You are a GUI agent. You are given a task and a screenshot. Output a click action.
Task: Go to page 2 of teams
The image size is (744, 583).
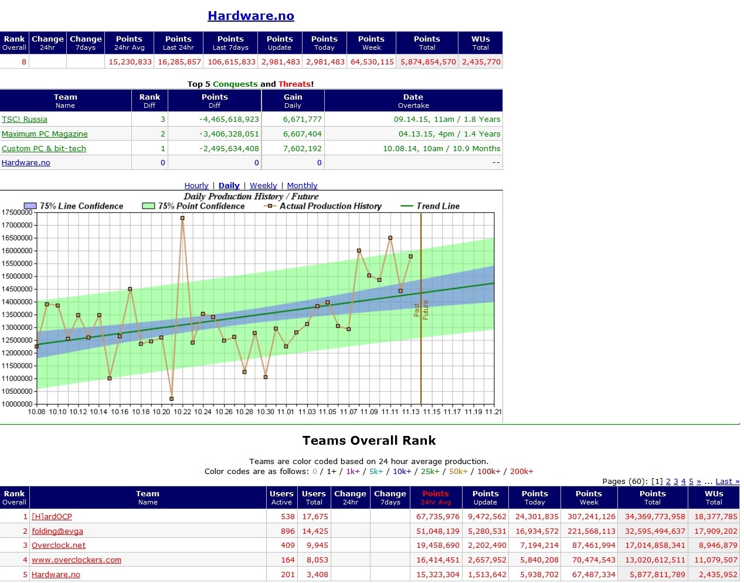[x=668, y=481]
